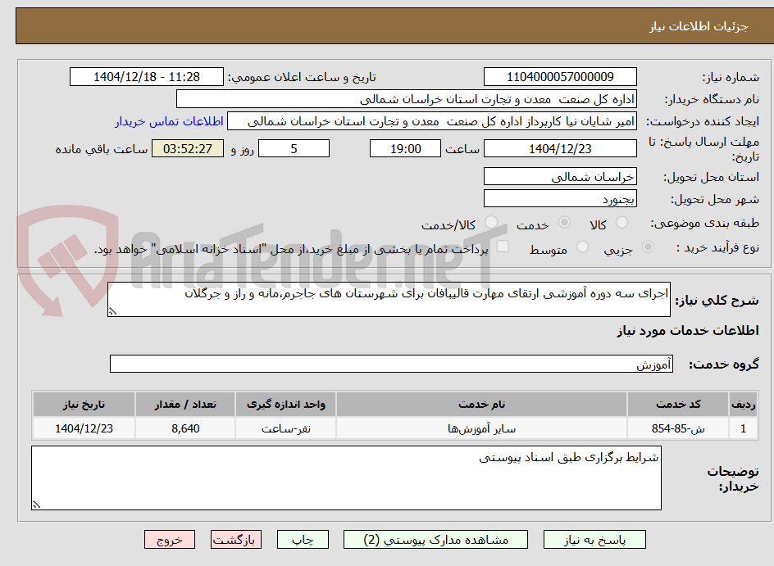Open اطلاعات تماس خریدار link
The width and height of the screenshot is (774, 566).
point(169,121)
